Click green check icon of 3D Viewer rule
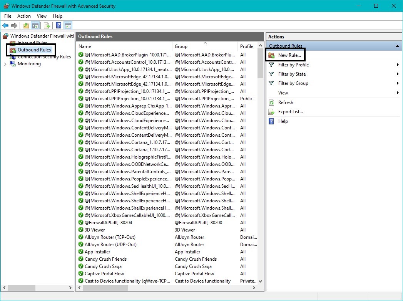Screen dimensions: 403x301 pos(81,230)
